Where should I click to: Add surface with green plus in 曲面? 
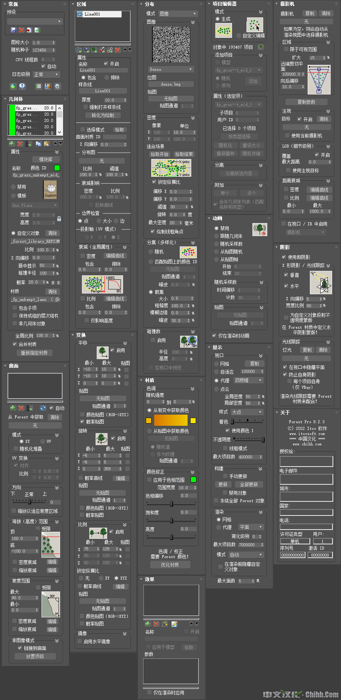click(x=13, y=408)
